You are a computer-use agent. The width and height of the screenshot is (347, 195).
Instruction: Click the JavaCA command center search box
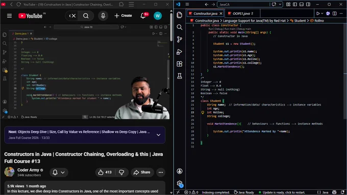(243, 5)
